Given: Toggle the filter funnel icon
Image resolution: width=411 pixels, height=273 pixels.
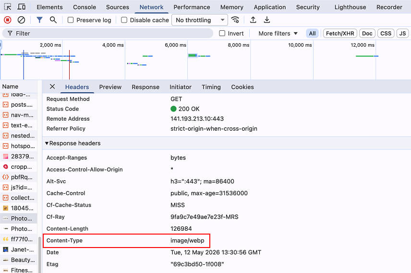Looking at the screenshot, I should click(x=39, y=20).
